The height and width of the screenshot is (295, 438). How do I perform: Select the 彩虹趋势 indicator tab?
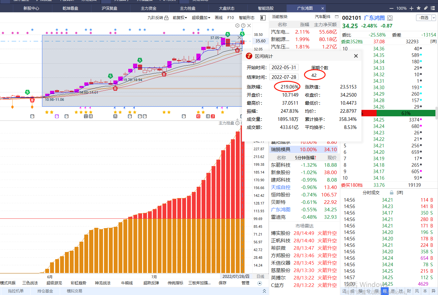point(78,283)
